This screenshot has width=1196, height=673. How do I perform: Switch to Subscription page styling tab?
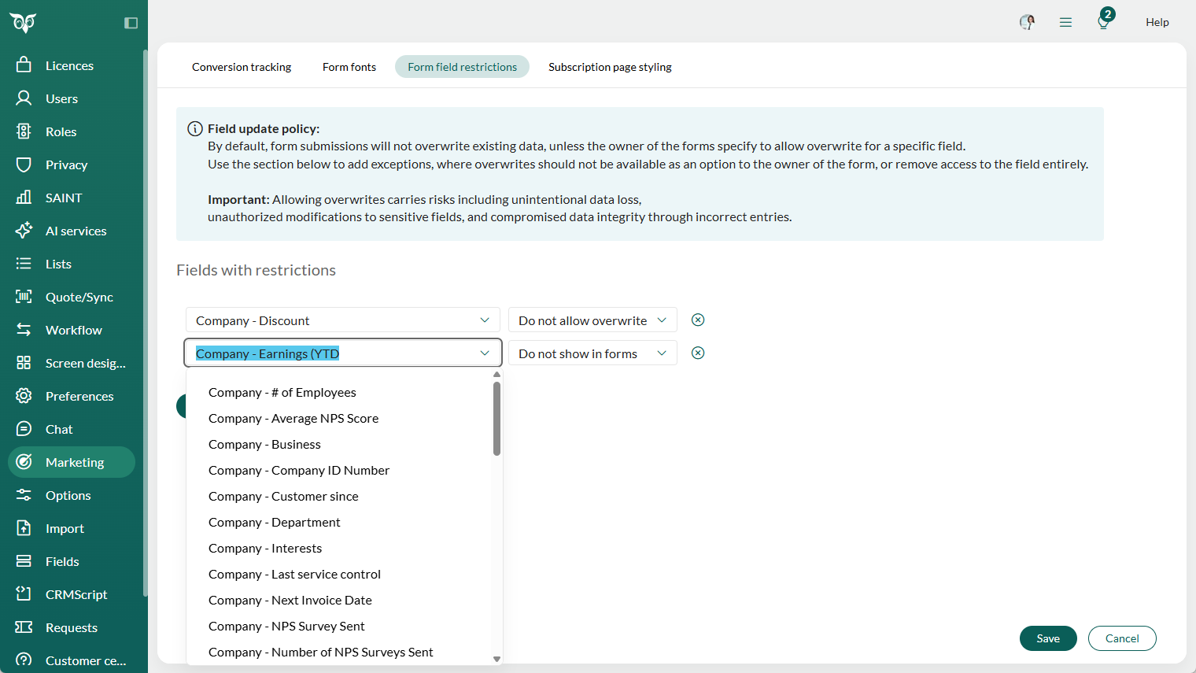(610, 67)
